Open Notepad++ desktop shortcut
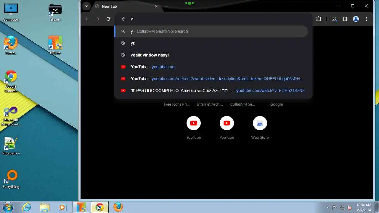The height and width of the screenshot is (213, 379). 11,146
